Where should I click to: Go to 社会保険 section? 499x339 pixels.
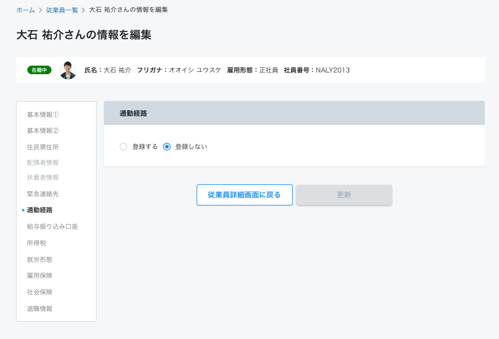click(x=39, y=292)
